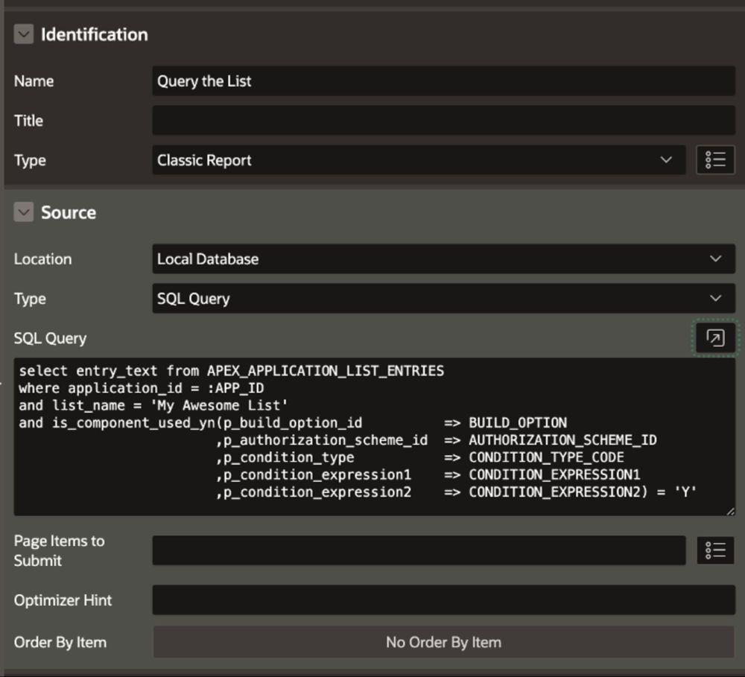Screen dimensions: 745x677
Task: Click the 'Page Items to Submit' label
Action: pyautogui.click(x=59, y=550)
